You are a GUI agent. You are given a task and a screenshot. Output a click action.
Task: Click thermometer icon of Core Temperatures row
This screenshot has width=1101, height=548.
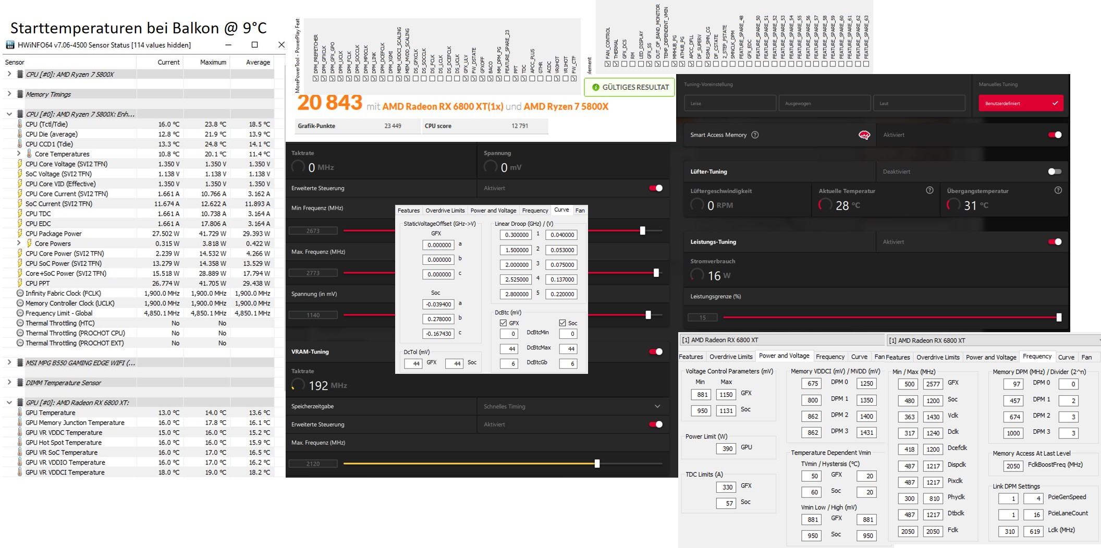pyautogui.click(x=29, y=154)
